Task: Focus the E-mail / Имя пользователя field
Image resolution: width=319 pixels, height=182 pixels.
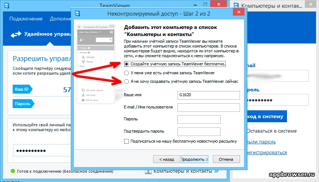Action: click(x=209, y=107)
